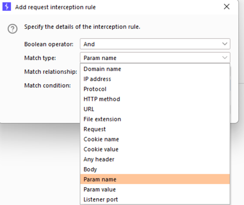244x205 pixels.
Task: Select Request in the dropdown list
Action: tap(95, 129)
